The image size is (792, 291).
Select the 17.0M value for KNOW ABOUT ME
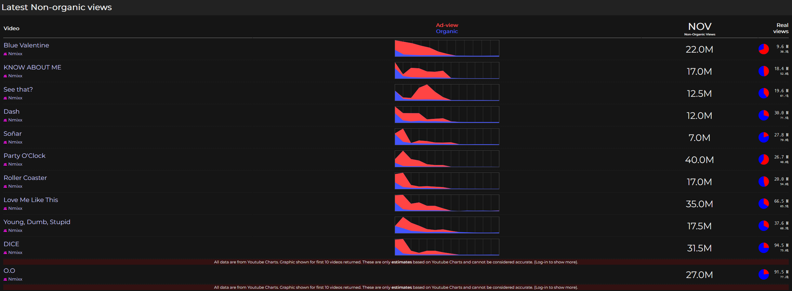[x=699, y=71]
